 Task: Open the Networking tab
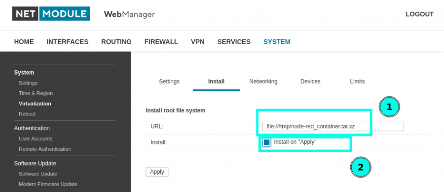pos(263,82)
